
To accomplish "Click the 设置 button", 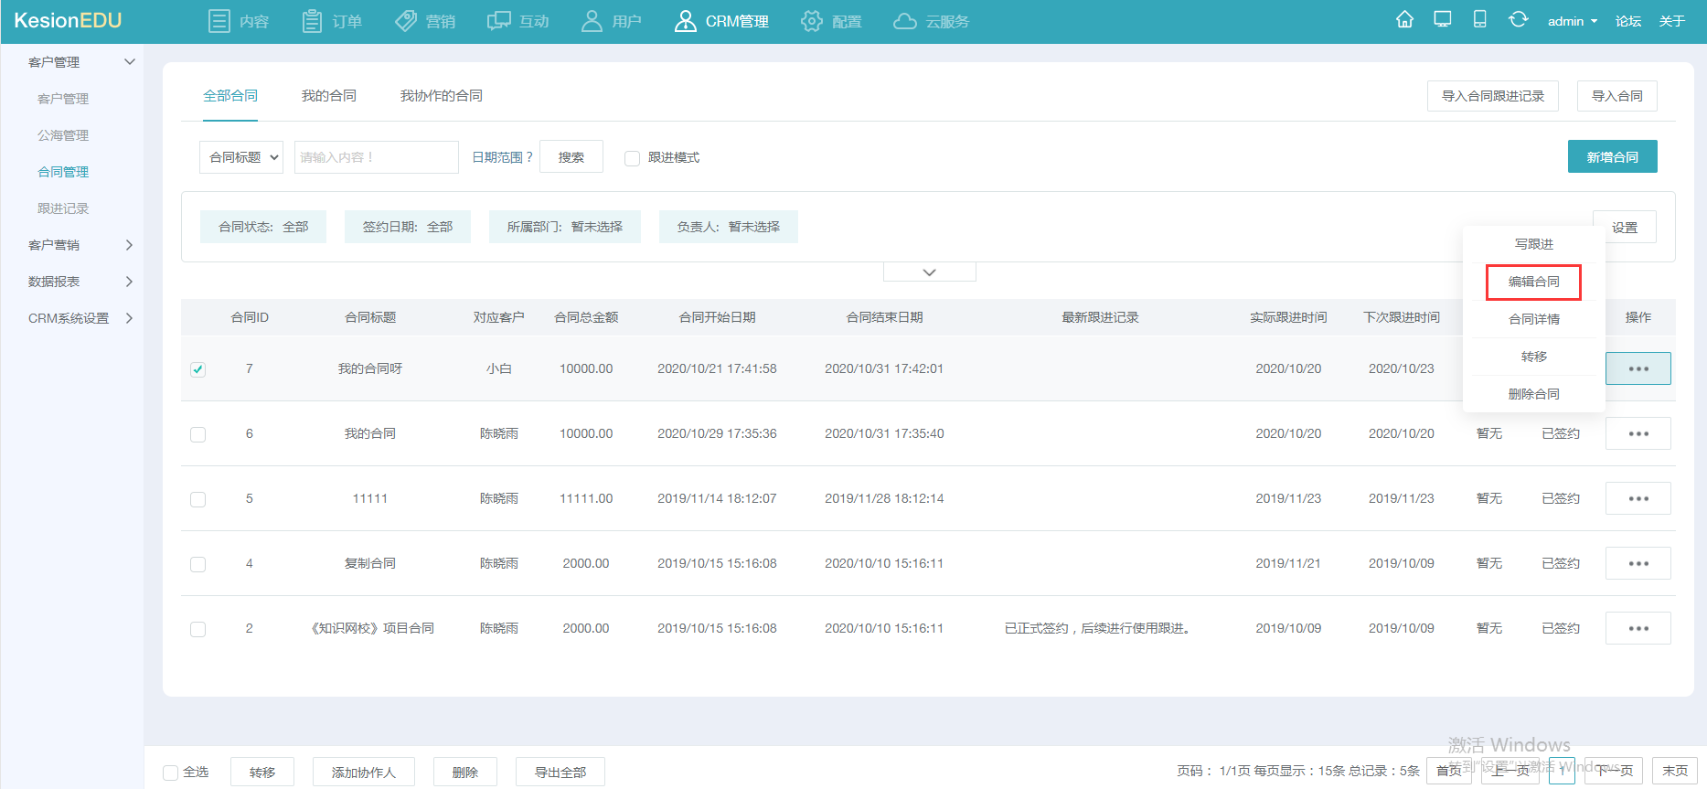I will pos(1625,228).
